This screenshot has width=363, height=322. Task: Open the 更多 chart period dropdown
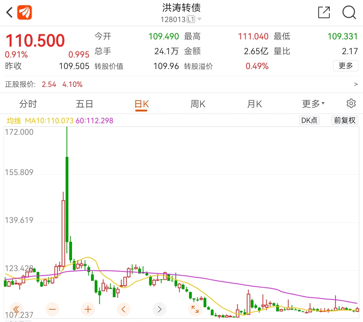click(x=313, y=104)
